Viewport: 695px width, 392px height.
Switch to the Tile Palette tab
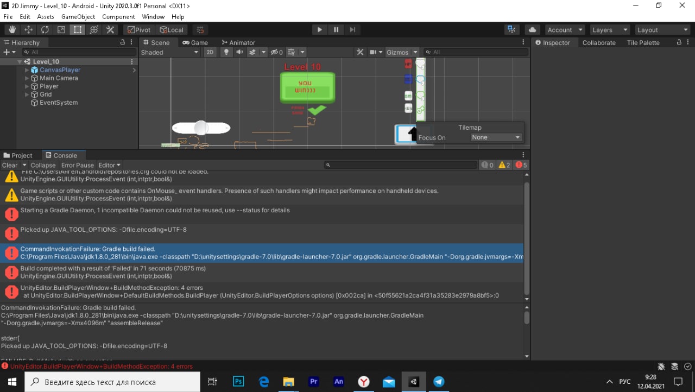(643, 42)
